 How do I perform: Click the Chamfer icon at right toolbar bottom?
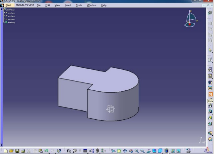coord(210,139)
